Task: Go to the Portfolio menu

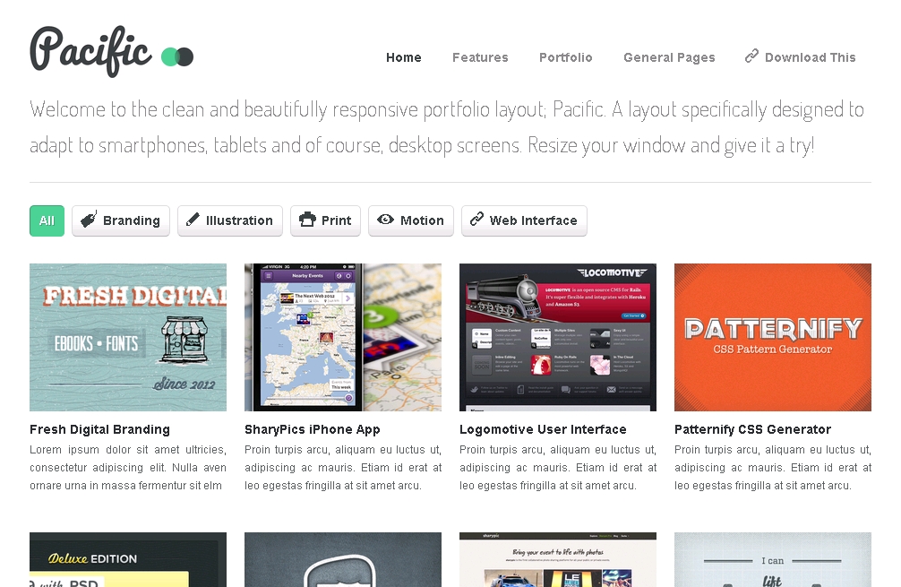Action: [x=565, y=57]
